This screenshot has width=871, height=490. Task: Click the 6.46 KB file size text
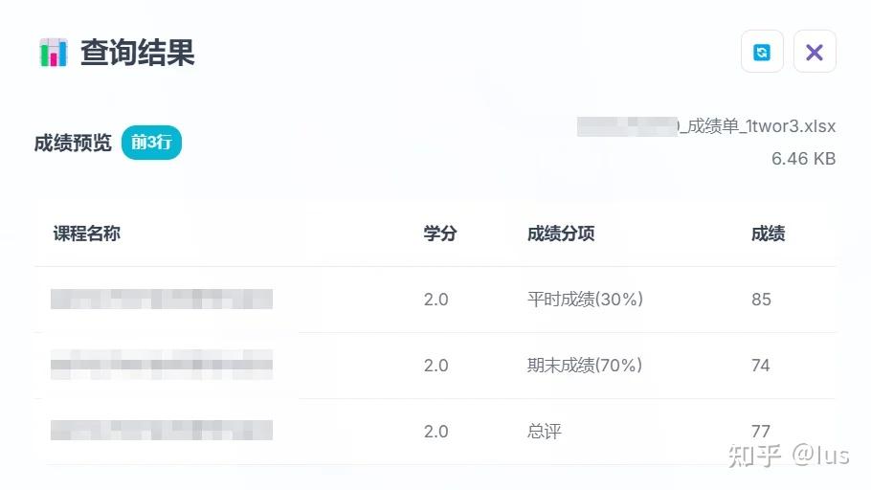(803, 159)
